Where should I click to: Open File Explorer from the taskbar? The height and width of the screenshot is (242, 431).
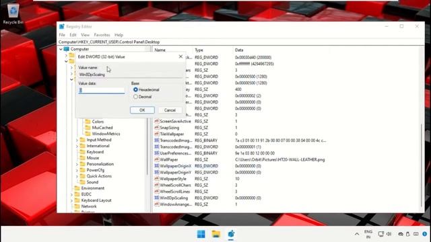click(x=216, y=234)
